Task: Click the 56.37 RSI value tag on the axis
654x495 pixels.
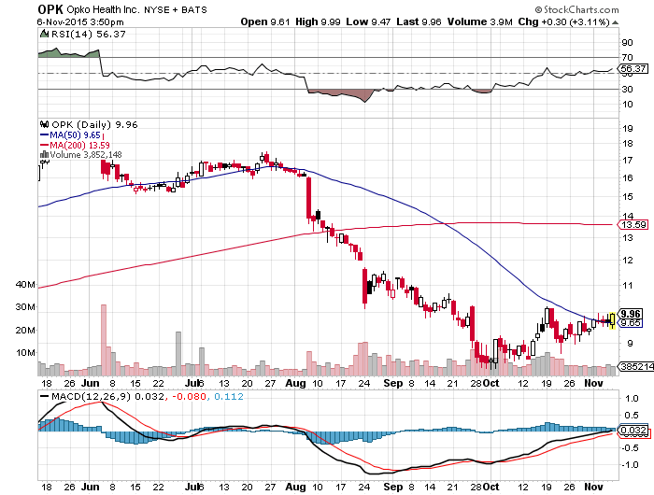Action: coord(633,68)
